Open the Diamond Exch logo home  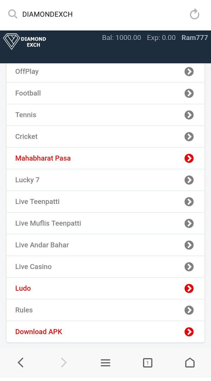click(x=25, y=42)
